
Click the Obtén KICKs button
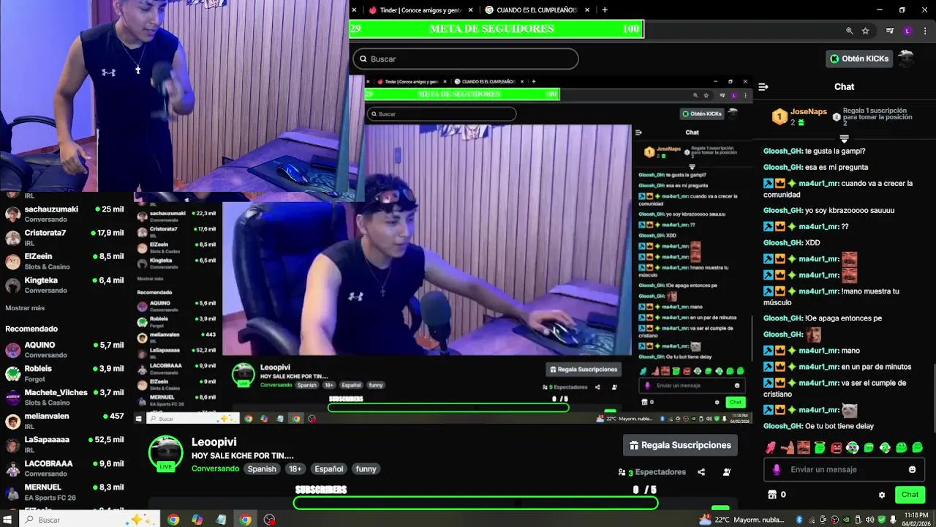[x=859, y=59]
